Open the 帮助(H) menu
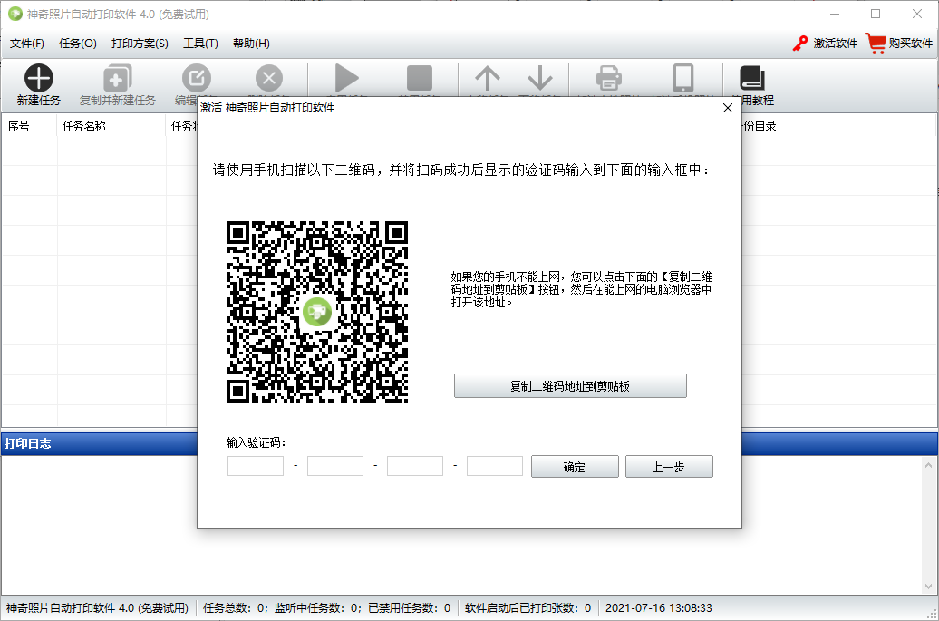 point(252,44)
